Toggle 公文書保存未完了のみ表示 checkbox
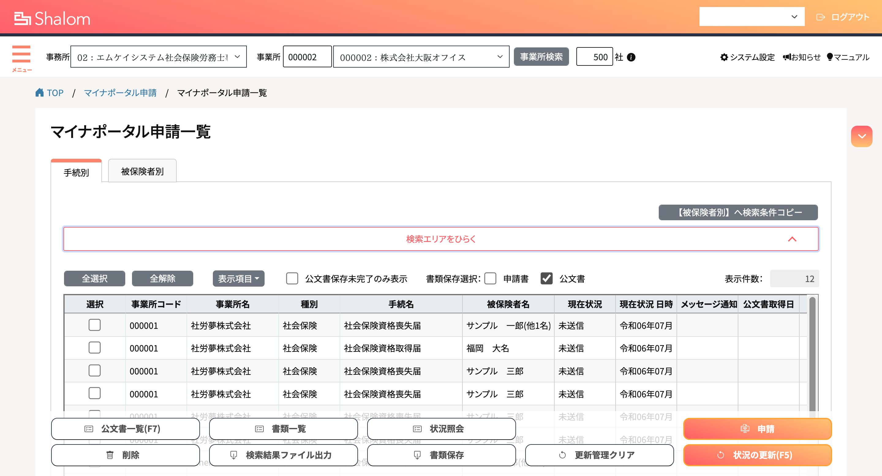Image resolution: width=882 pixels, height=476 pixels. (292, 279)
